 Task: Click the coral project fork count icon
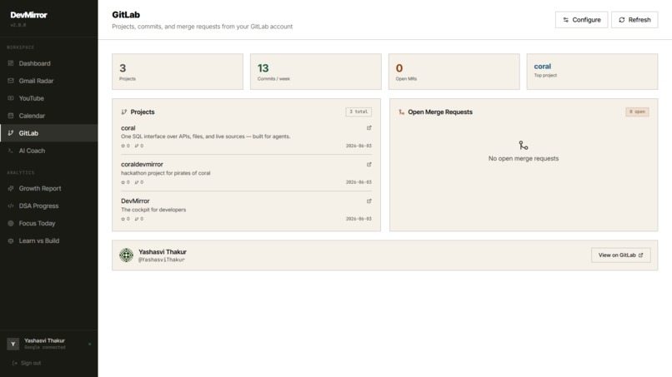(137, 146)
